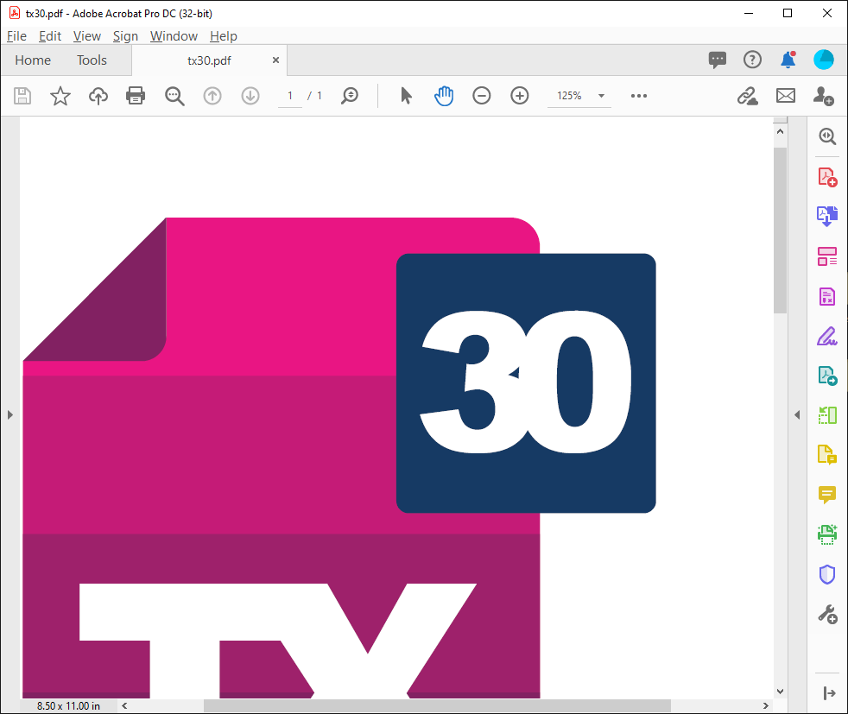Open the Comment speech bubble tool
Image resolution: width=848 pixels, height=714 pixels.
tap(827, 495)
